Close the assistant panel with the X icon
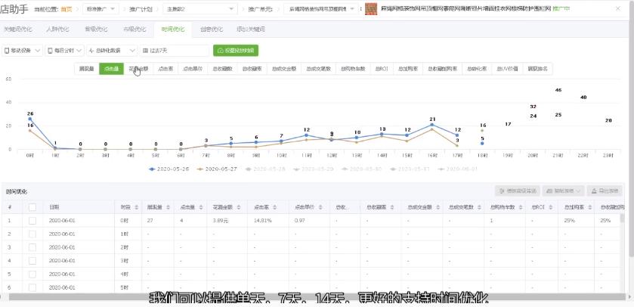Viewport: 634px width, 307px height. (618, 8)
